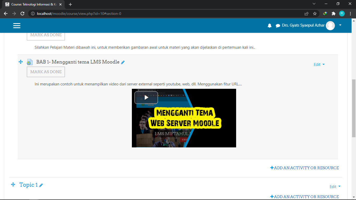Edit Topic 1 name with pencil icon
Image resolution: width=356 pixels, height=200 pixels.
pos(41,185)
